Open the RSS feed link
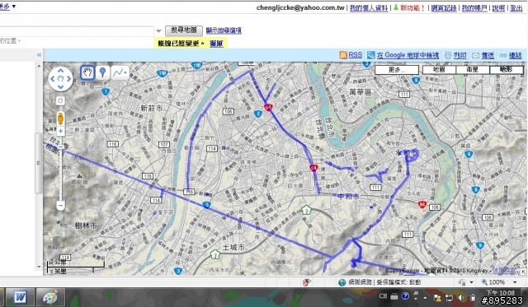The image size is (528, 307). 356,55
